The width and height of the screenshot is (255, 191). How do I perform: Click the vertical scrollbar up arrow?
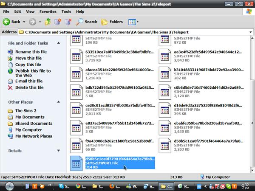252,38
